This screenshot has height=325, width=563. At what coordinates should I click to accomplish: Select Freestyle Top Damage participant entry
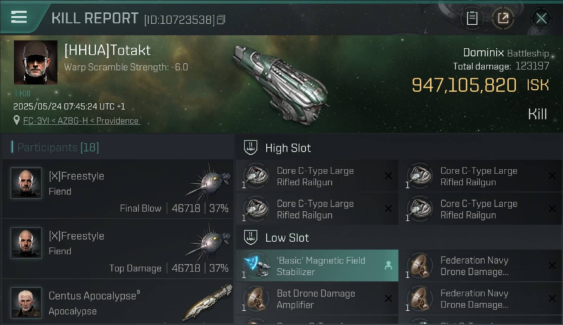click(x=118, y=248)
